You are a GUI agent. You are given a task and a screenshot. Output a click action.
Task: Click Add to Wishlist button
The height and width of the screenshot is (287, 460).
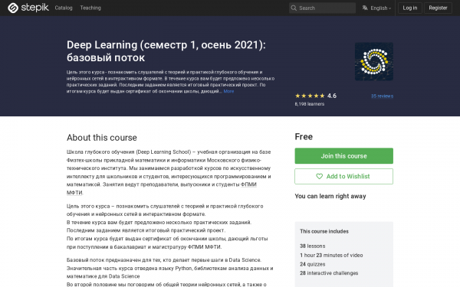[343, 176]
